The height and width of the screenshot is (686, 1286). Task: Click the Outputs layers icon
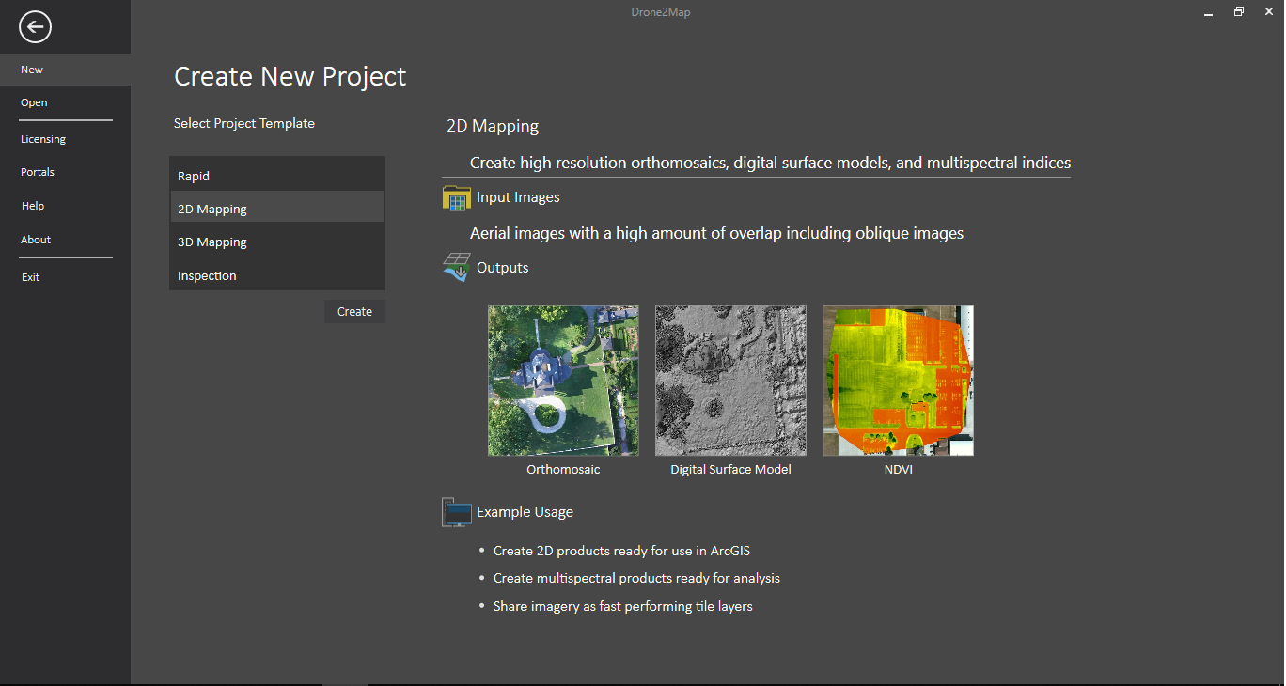tap(456, 268)
